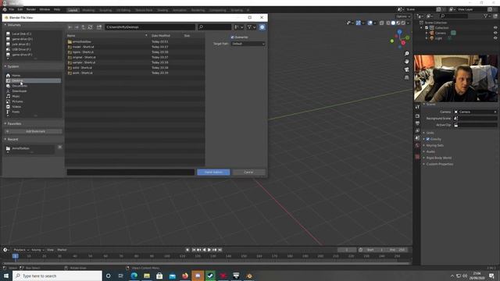Collapse the Volumes panel

tap(5, 25)
